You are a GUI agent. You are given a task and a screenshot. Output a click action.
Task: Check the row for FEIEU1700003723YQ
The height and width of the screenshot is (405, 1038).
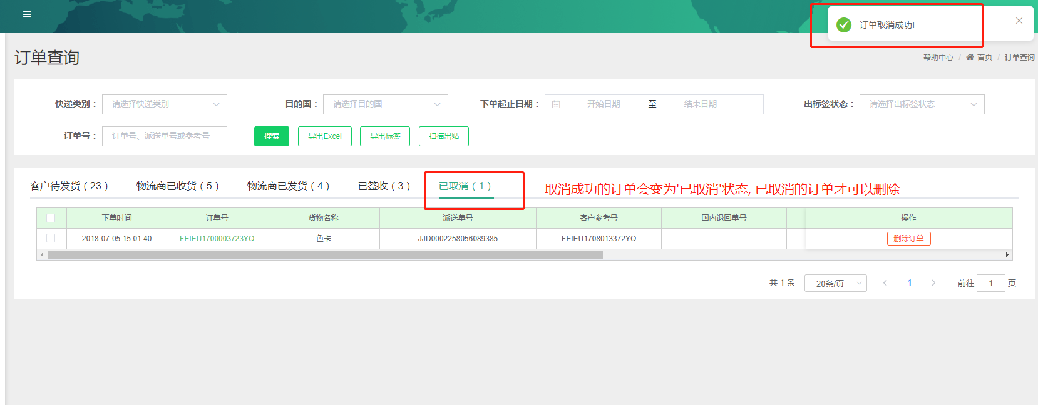pos(51,238)
